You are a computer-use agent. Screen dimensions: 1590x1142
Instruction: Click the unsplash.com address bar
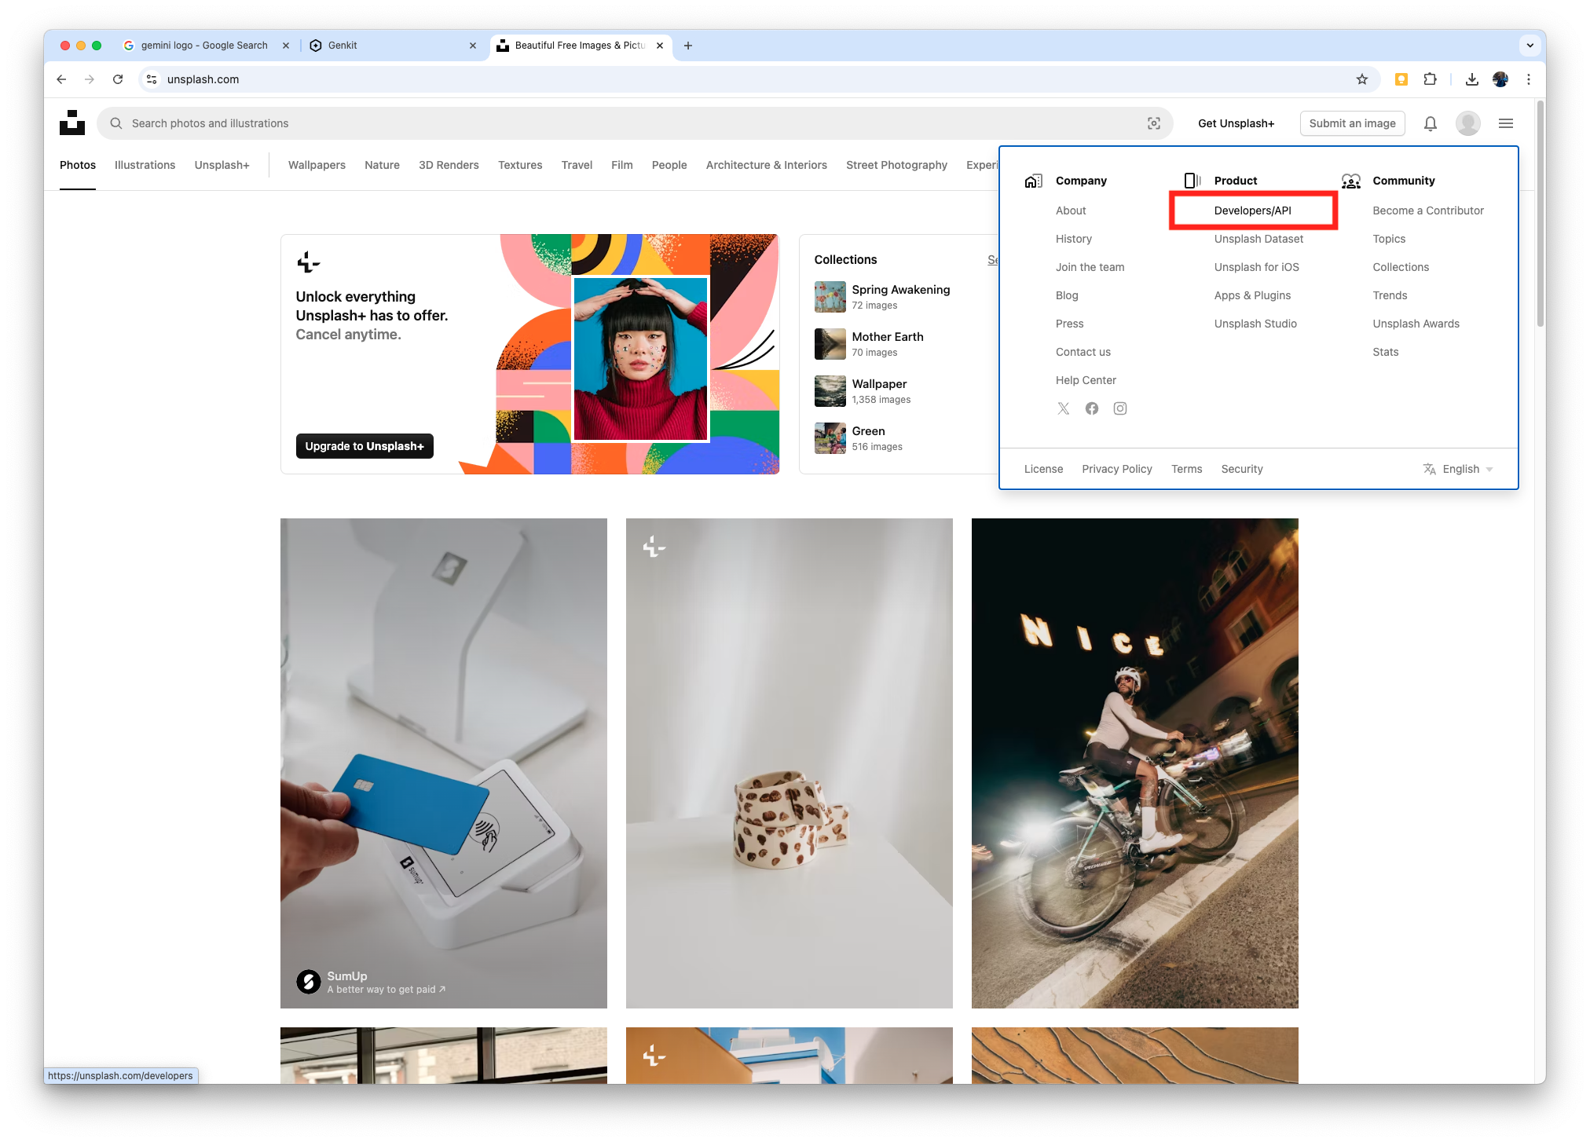[758, 79]
